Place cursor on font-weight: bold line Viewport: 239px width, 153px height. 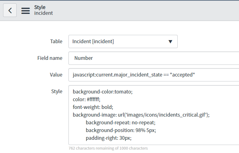point(93,107)
